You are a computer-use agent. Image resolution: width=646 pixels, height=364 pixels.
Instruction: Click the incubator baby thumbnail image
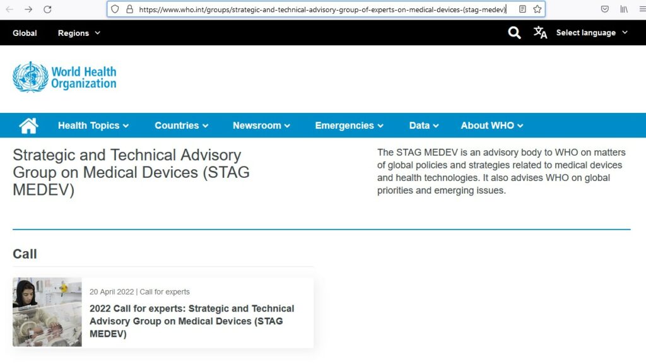[x=47, y=312]
